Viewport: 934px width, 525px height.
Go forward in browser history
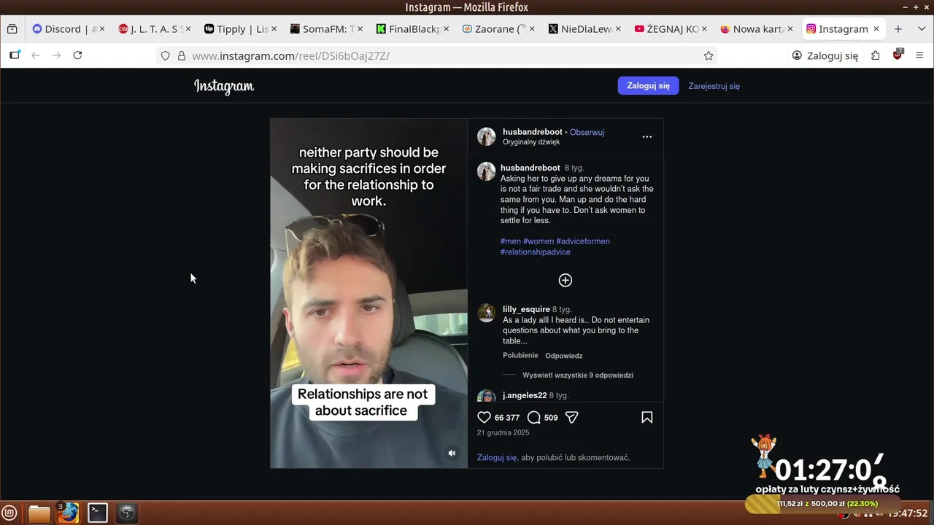click(x=56, y=55)
